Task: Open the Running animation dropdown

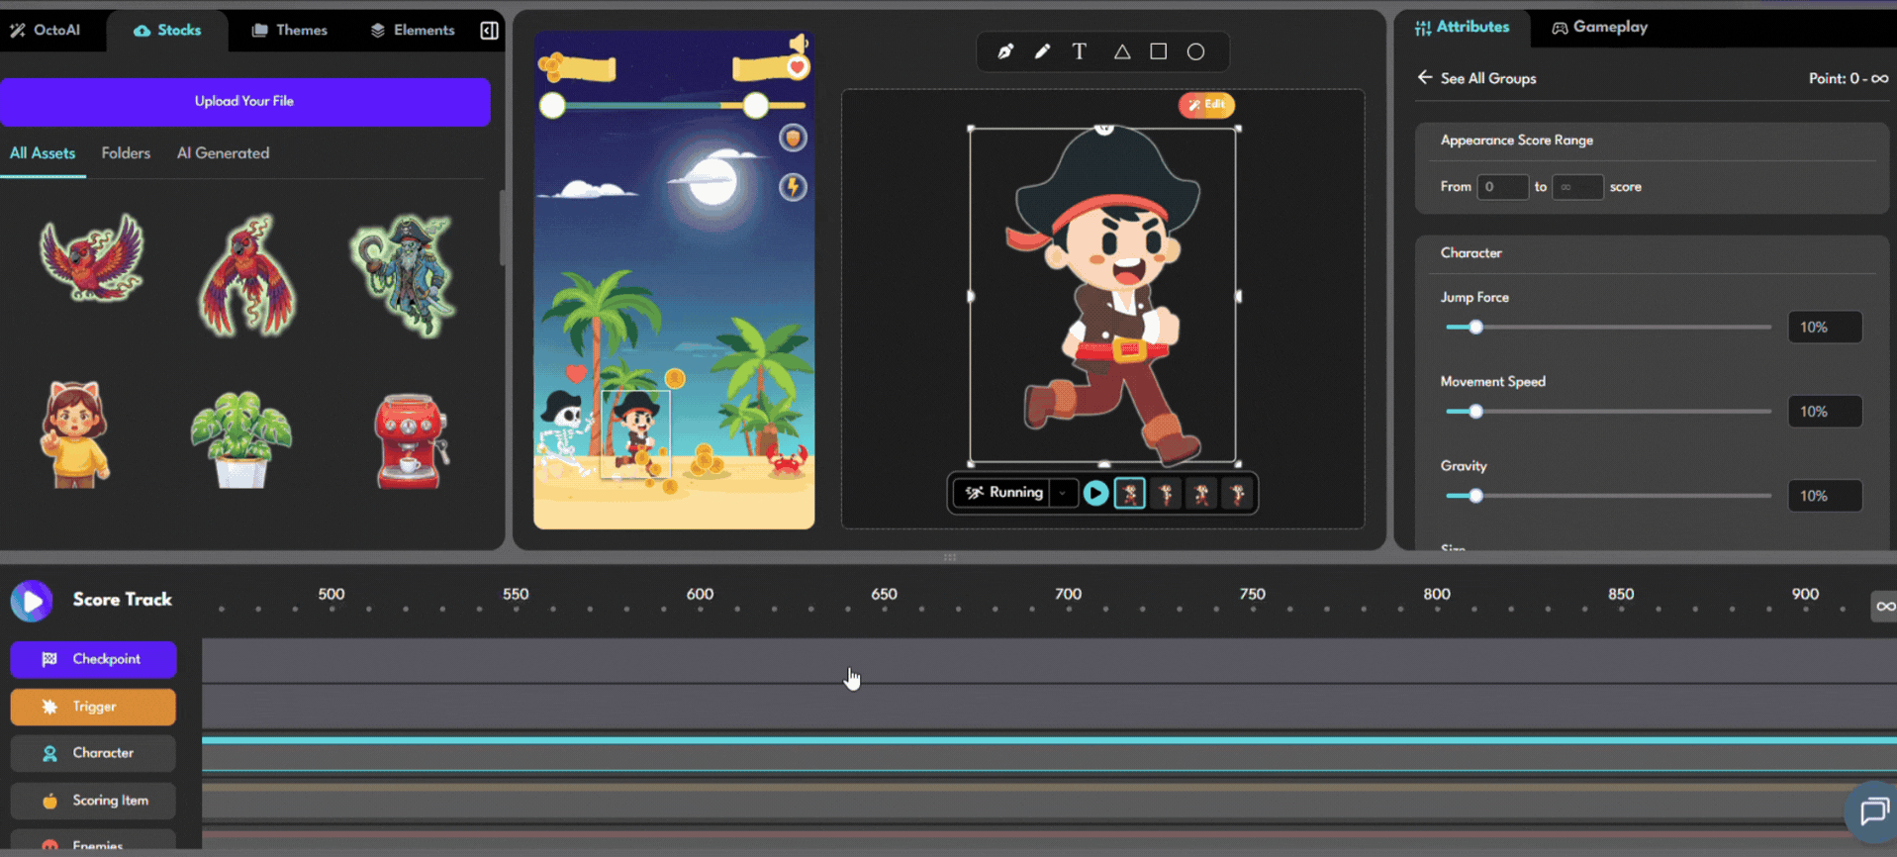Action: coord(1063,493)
